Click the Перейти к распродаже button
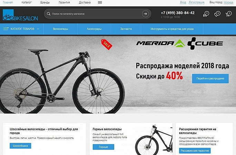 pyautogui.click(x=210, y=79)
